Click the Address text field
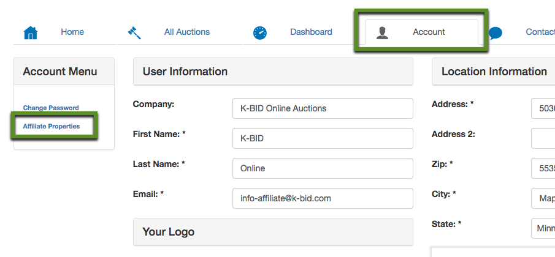555x257 pixels. [x=543, y=108]
